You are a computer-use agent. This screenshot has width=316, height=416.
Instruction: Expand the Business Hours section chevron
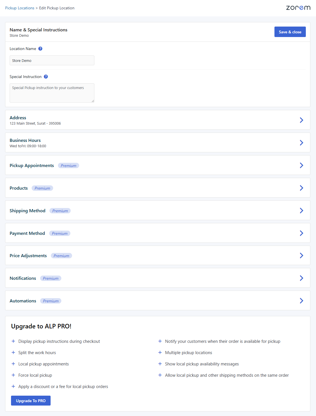coord(302,143)
